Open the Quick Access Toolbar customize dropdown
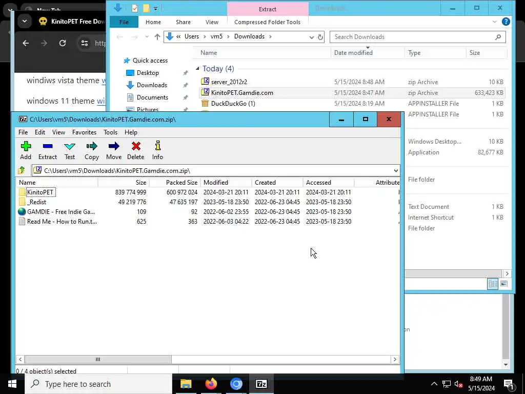 (156, 9)
